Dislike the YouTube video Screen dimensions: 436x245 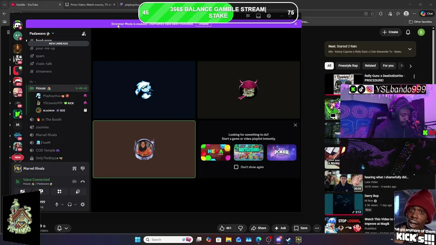pos(240,228)
